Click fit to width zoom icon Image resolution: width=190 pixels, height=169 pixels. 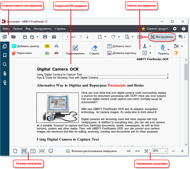click(137, 151)
